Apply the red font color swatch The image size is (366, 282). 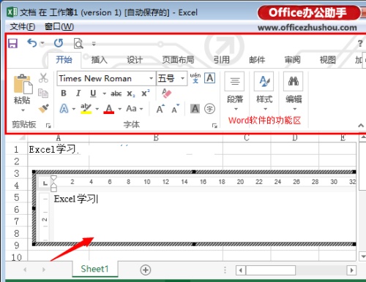(x=109, y=109)
